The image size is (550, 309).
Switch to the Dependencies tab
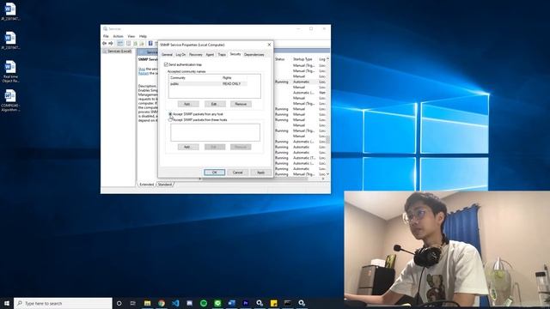pos(254,55)
